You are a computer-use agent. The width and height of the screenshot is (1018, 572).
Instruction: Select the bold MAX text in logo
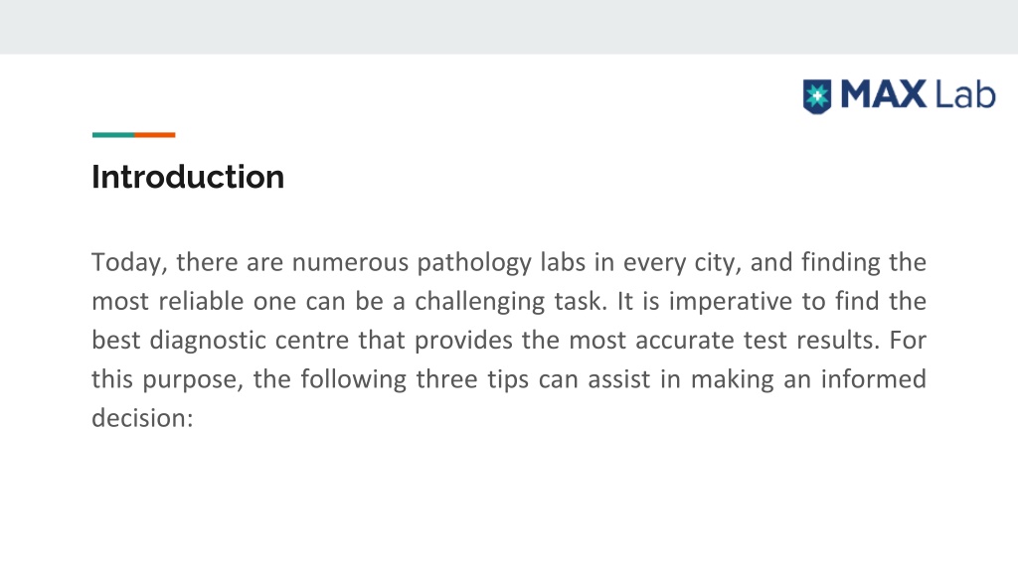click(x=884, y=94)
